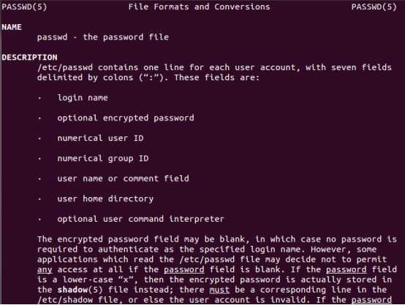The image size is (405, 305).
Task: Click the 'numerical user ID' entry
Action: (100, 138)
